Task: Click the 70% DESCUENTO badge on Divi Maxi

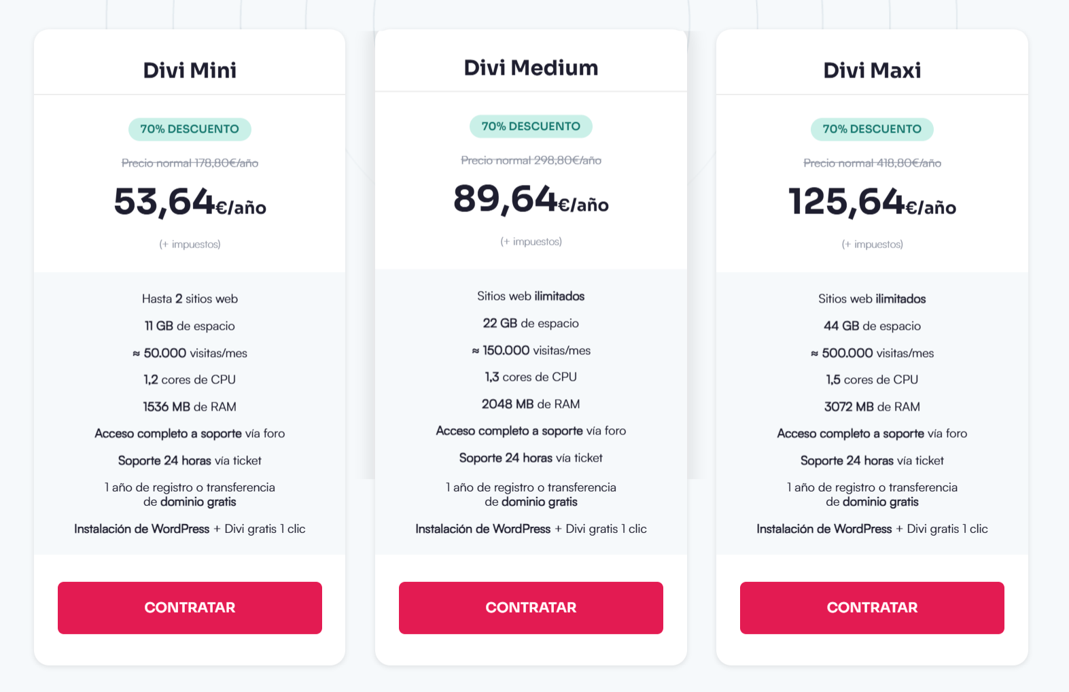Action: click(x=872, y=129)
